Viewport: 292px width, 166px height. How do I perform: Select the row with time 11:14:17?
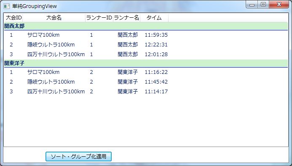coord(146,92)
